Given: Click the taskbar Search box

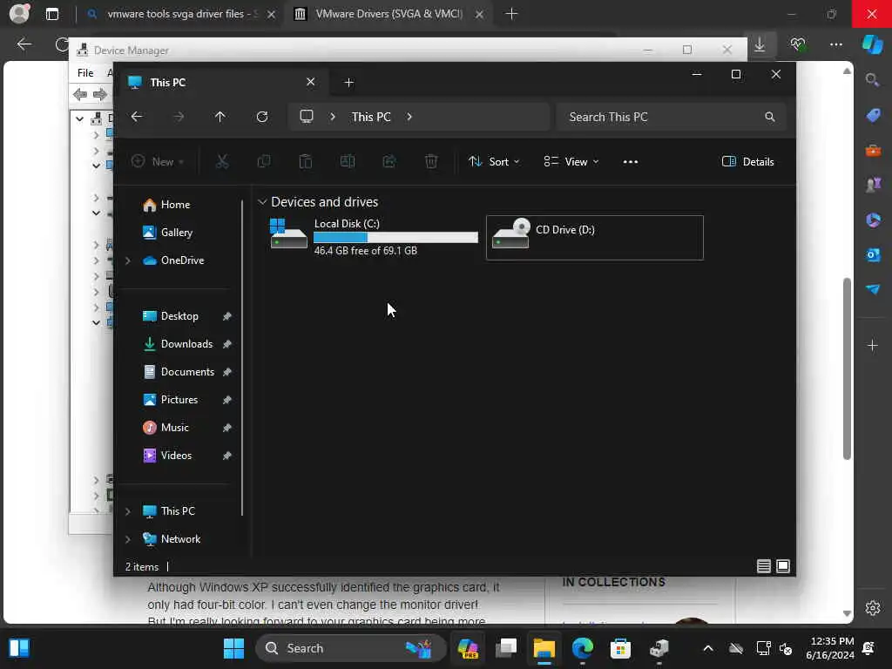Looking at the screenshot, I should coord(350,648).
